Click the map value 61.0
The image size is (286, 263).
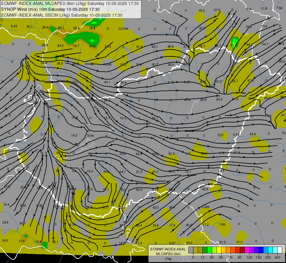pyautogui.click(x=172, y=154)
